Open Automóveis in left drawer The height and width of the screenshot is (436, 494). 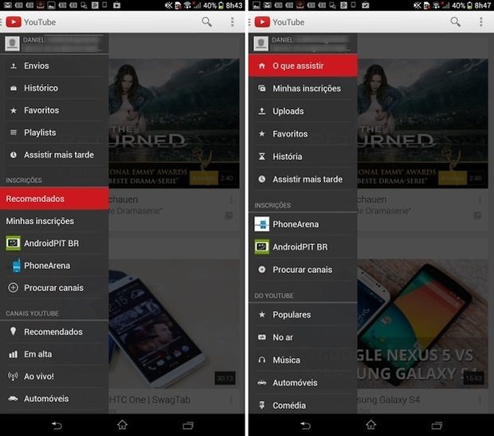(x=54, y=399)
